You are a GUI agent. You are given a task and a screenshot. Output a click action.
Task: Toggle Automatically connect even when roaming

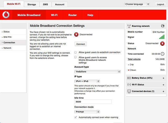coord(76,117)
